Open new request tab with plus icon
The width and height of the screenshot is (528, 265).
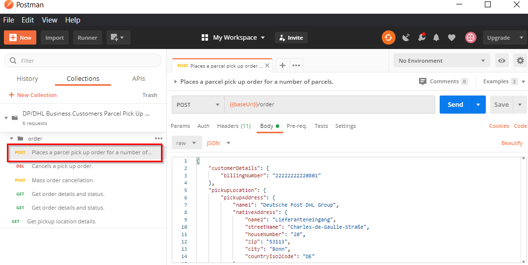coord(283,65)
